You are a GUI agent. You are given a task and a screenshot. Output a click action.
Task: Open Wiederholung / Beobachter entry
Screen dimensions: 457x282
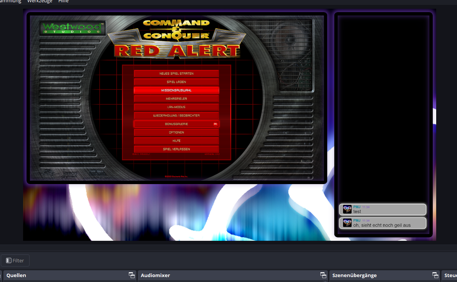176,115
